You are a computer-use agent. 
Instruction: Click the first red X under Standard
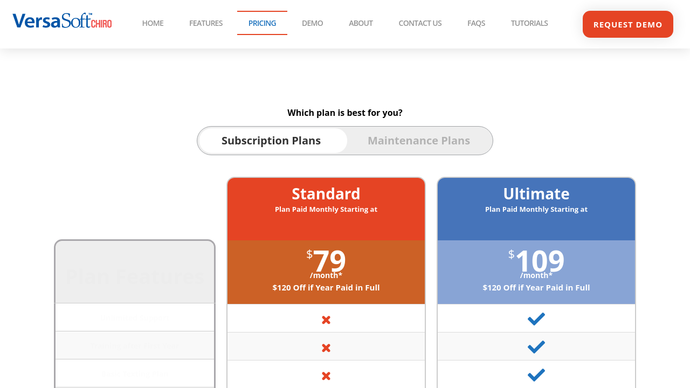tap(326, 320)
